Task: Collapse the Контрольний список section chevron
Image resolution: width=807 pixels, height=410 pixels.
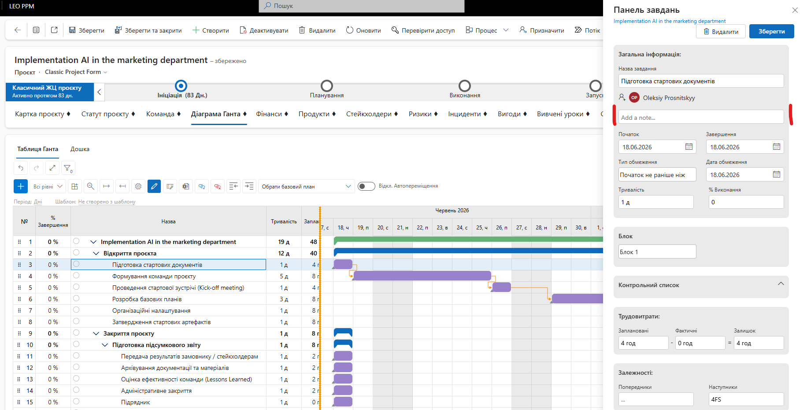Action: pyautogui.click(x=781, y=284)
